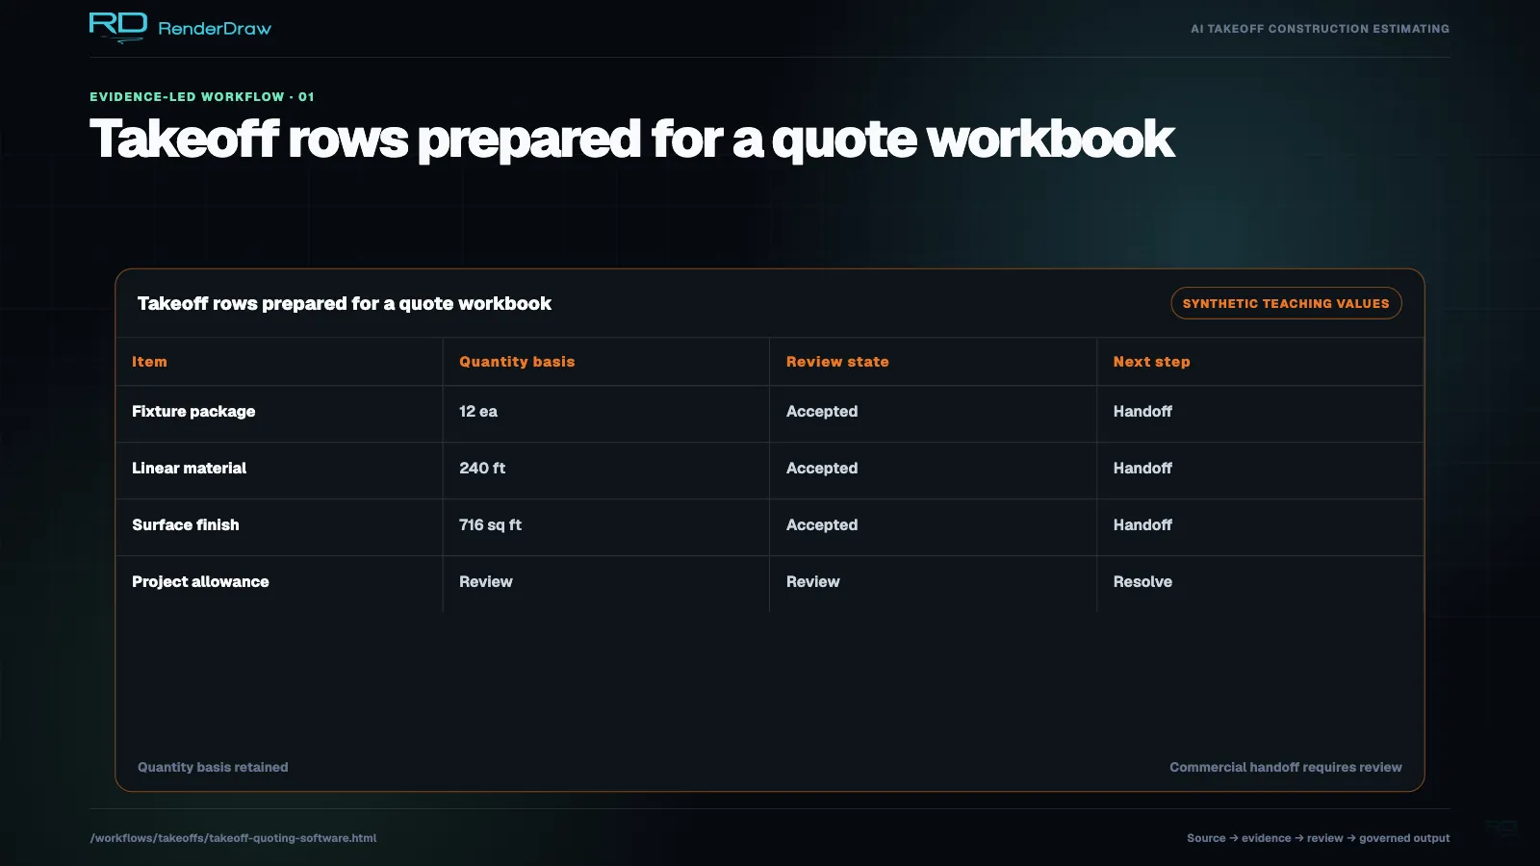Click the Project allowance row label
Screen dimensions: 1540x866
coord(200,582)
